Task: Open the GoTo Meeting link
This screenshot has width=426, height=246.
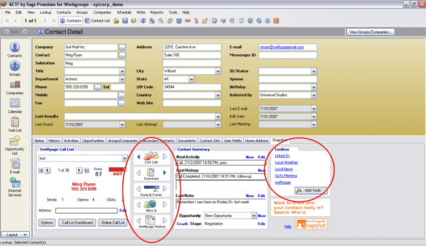Action: tap(286, 176)
